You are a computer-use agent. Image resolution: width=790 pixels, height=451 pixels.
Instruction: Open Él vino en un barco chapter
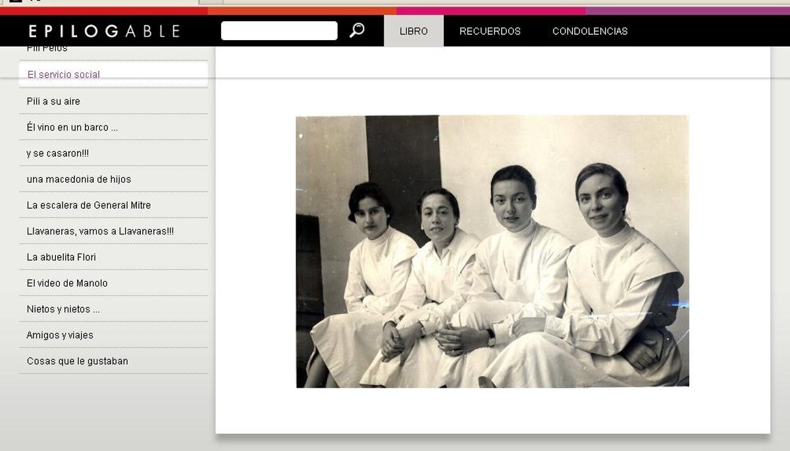[x=72, y=127]
